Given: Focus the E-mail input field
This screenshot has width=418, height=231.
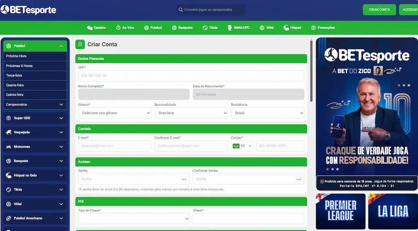Looking at the screenshot, I should 115,146.
